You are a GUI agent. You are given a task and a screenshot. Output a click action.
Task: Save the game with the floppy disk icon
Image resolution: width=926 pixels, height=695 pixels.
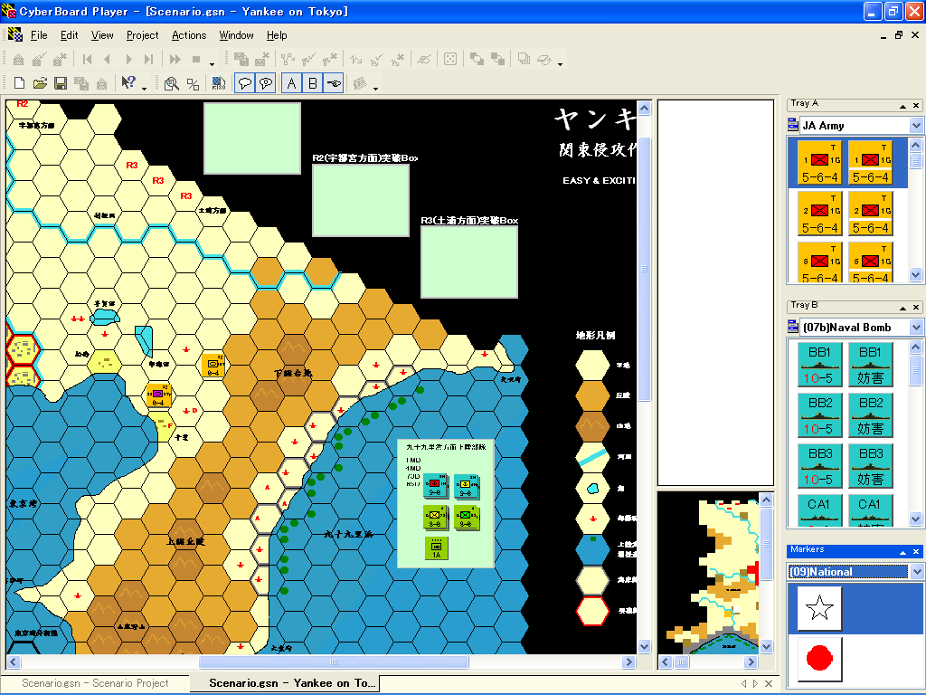pyautogui.click(x=61, y=83)
